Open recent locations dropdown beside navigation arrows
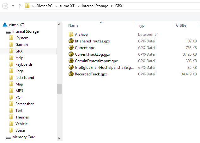The height and width of the screenshot is (143, 200). pyautogui.click(x=13, y=6)
